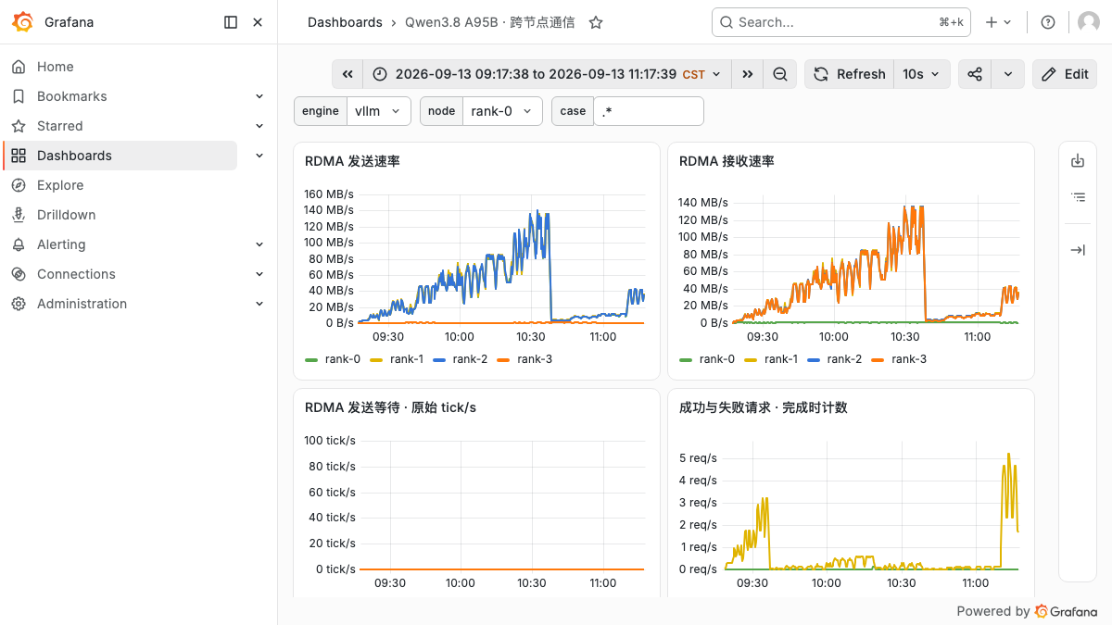The image size is (1112, 625).
Task: Open Explore in sidebar
Action: click(60, 185)
